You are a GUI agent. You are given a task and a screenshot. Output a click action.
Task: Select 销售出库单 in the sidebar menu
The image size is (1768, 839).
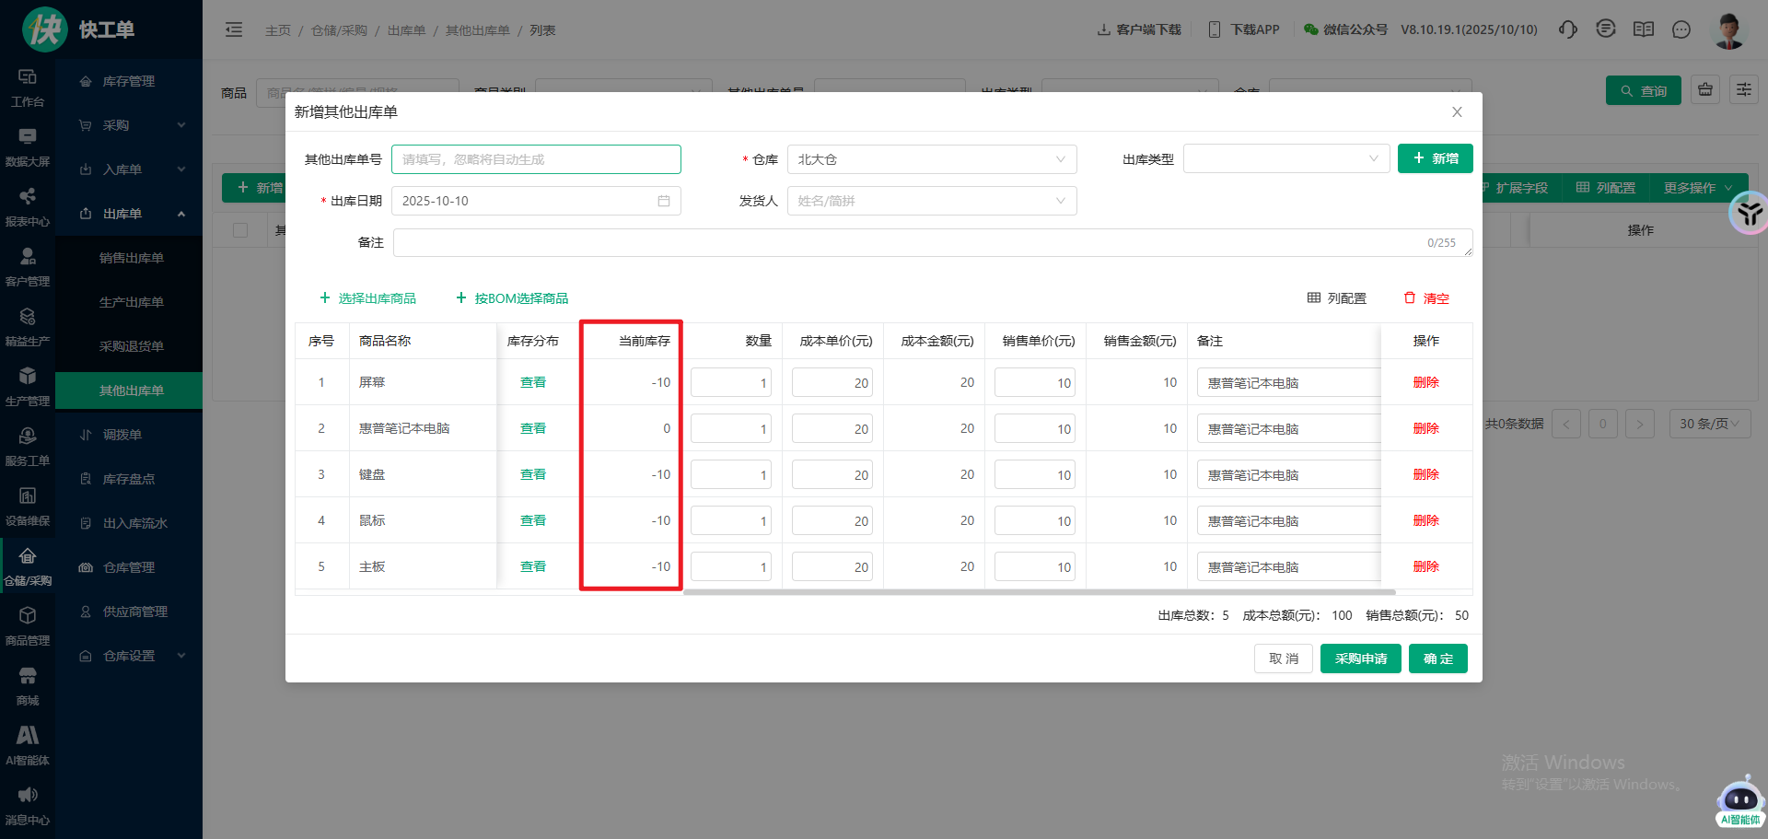131,258
